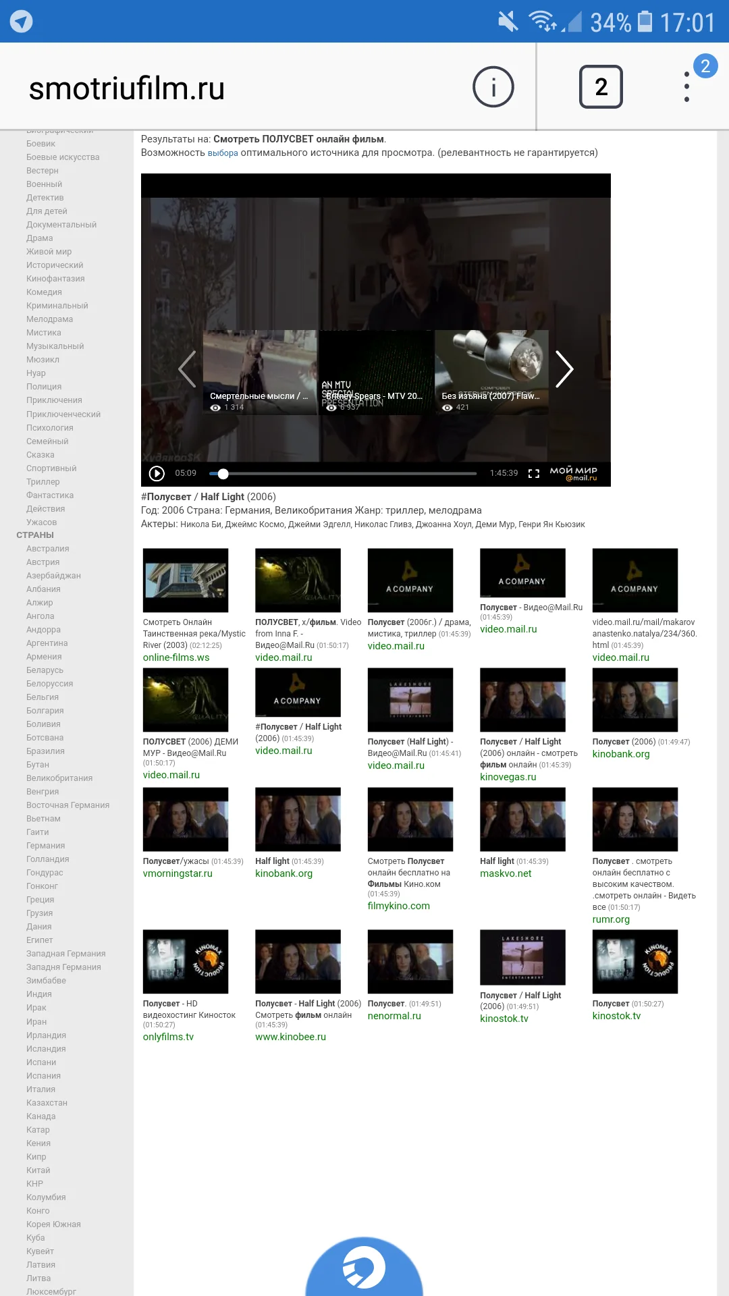Select the Семейный genre
The width and height of the screenshot is (729, 1296).
pos(47,441)
